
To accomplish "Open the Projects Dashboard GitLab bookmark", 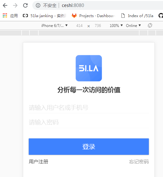I will [94, 16].
